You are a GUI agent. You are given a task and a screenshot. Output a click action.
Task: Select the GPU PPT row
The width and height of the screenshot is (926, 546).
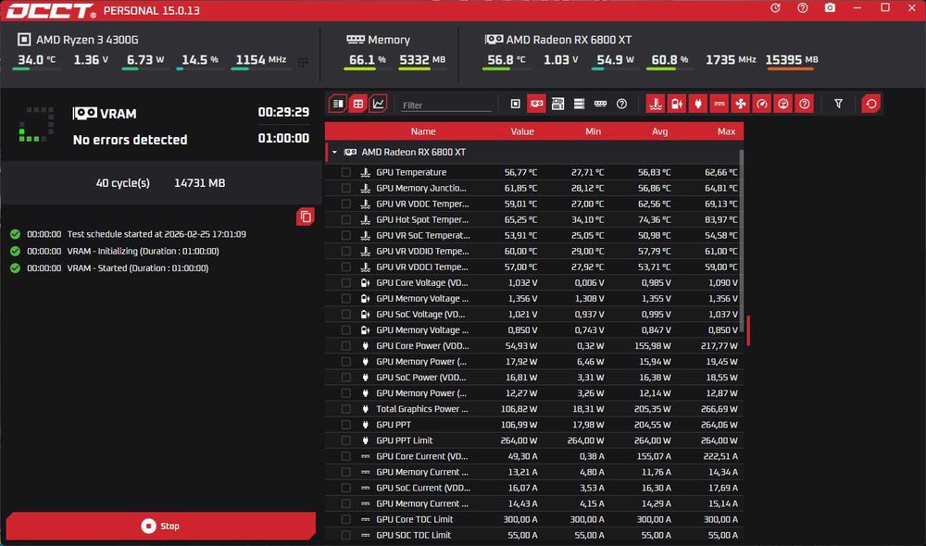534,425
